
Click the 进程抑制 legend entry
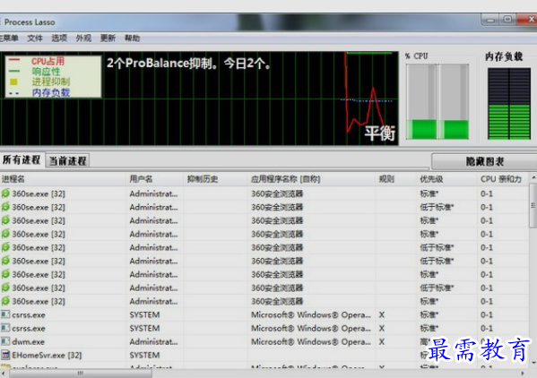[51, 82]
